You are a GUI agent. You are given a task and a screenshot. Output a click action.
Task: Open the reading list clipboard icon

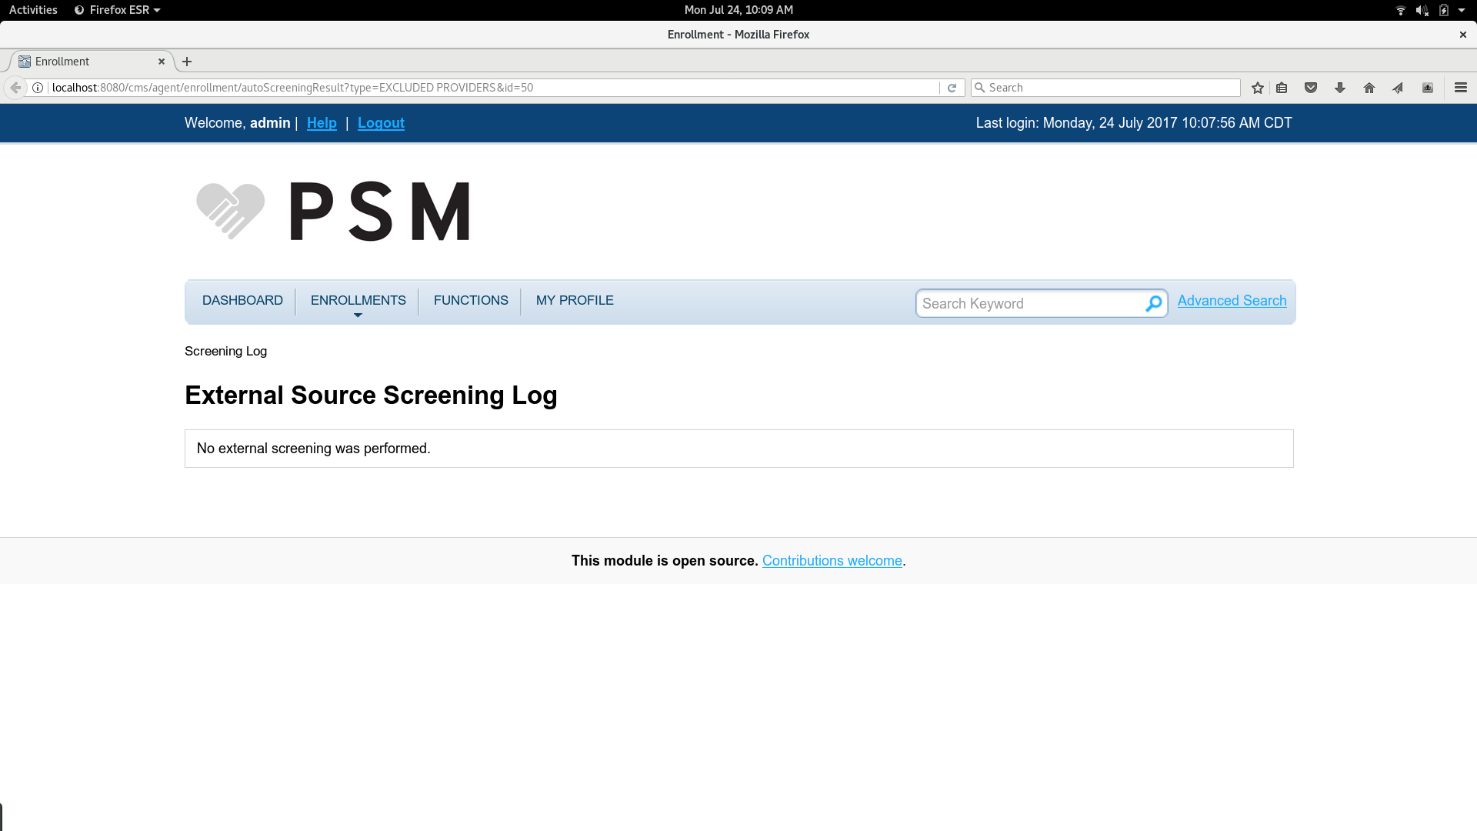(x=1282, y=87)
